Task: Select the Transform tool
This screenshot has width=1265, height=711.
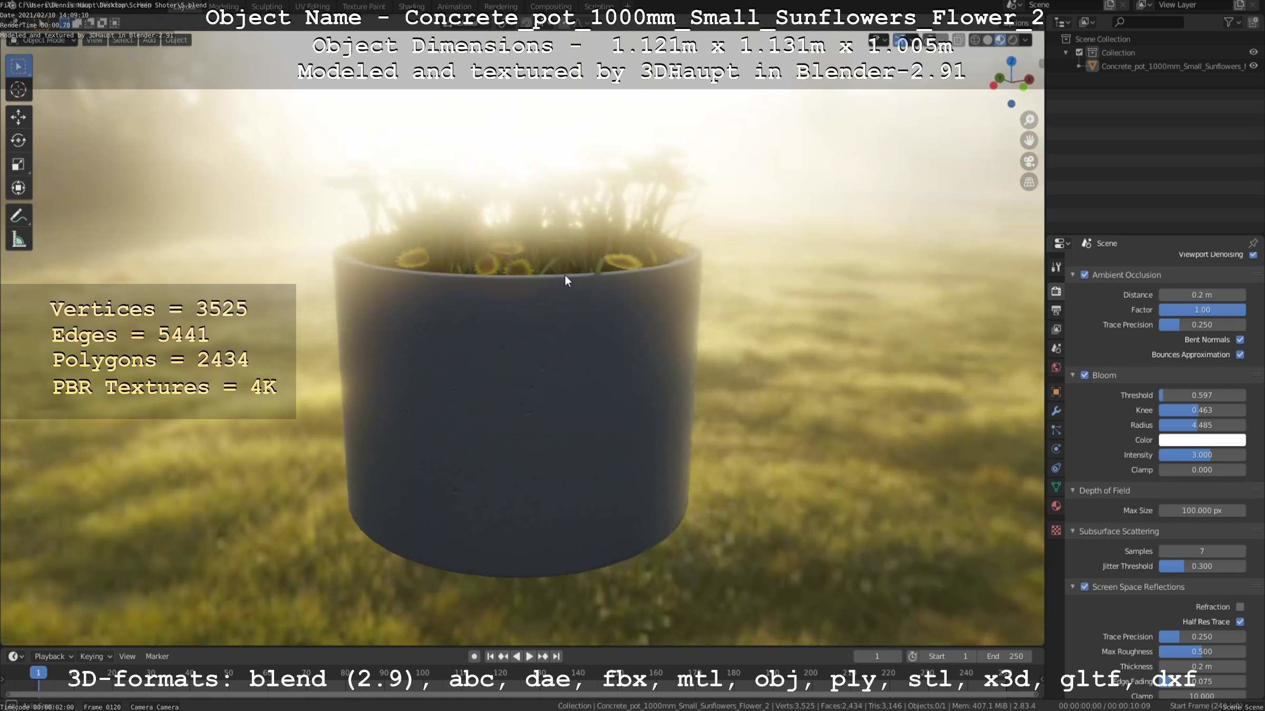Action: 18,188
